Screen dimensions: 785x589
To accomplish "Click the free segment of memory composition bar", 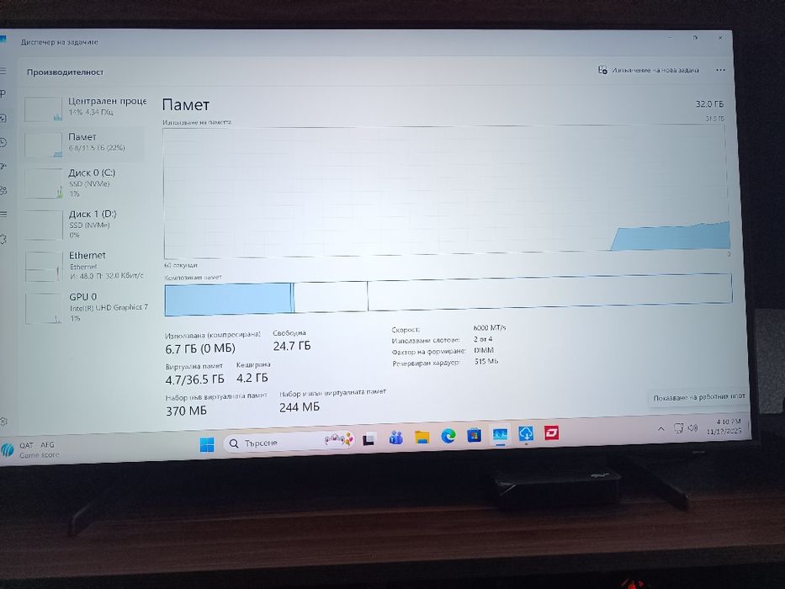I will 549,292.
